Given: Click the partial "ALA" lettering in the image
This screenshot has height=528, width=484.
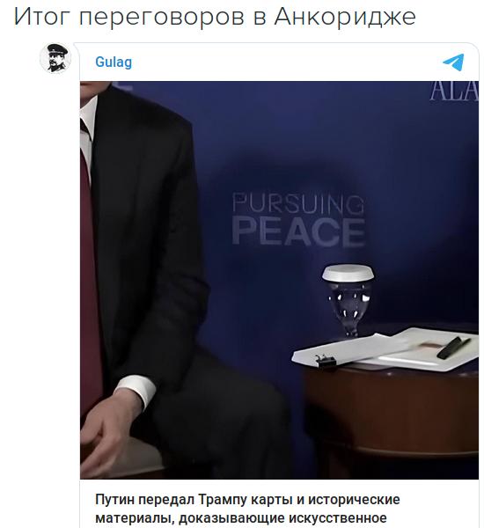Looking at the screenshot, I should pos(454,91).
